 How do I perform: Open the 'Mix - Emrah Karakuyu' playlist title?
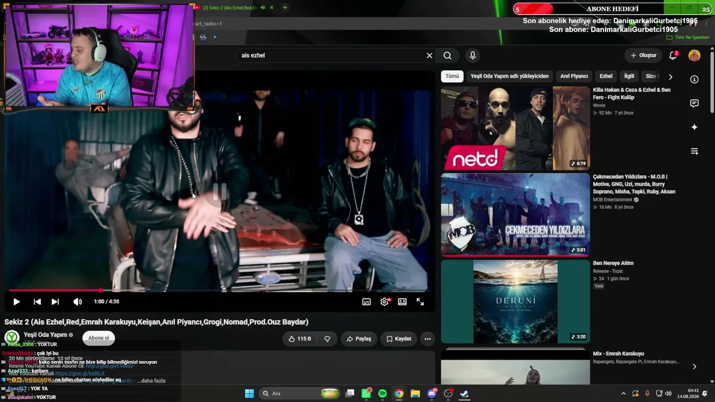pyautogui.click(x=618, y=353)
